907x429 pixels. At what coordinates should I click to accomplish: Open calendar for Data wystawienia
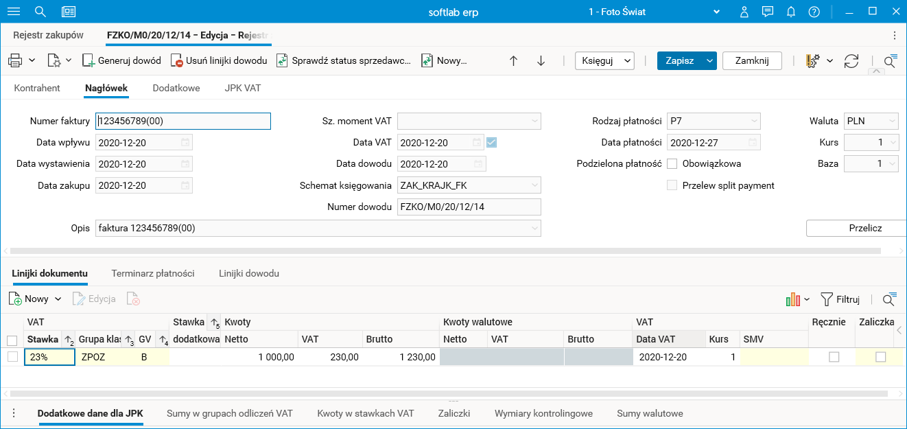tap(185, 164)
